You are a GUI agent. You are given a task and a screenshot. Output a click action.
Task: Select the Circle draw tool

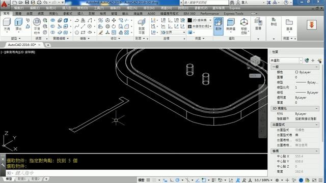pyautogui.click(x=90, y=26)
